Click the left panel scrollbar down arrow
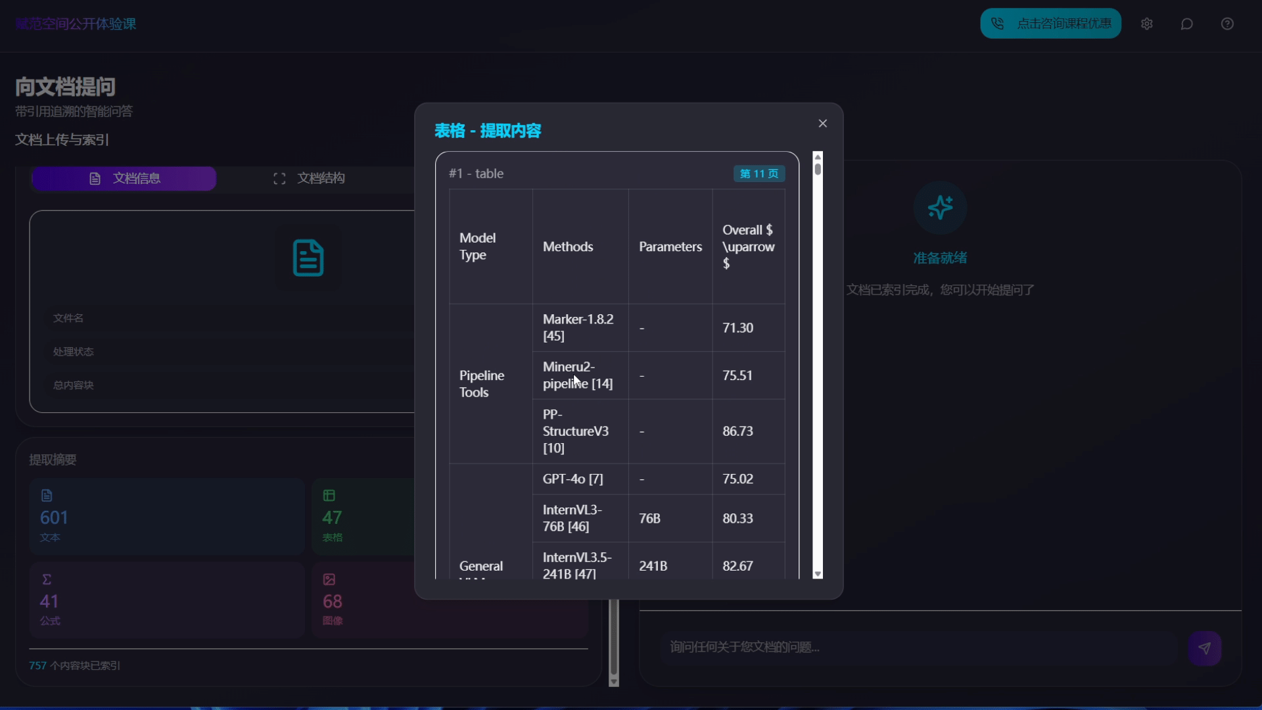 point(614,682)
